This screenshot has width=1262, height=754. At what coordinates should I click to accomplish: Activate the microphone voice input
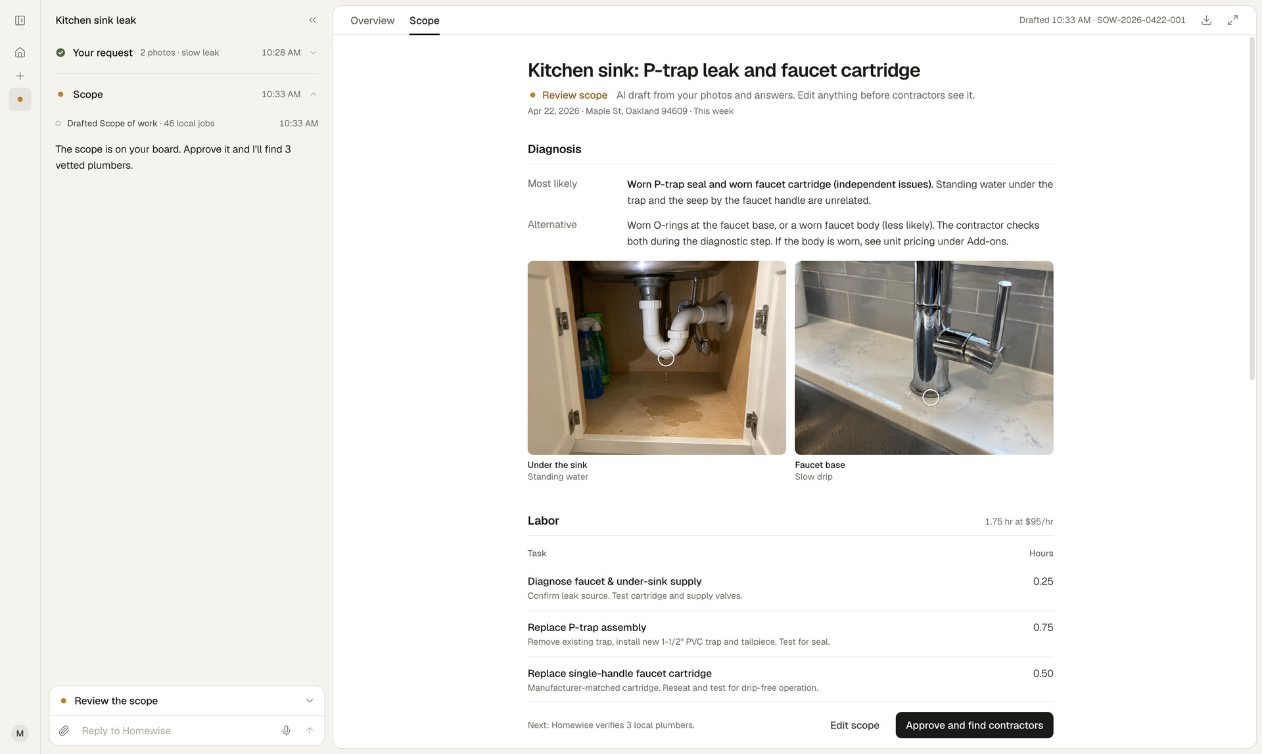click(x=286, y=730)
